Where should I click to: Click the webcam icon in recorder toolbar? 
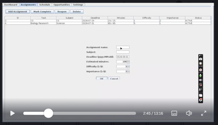point(200,84)
